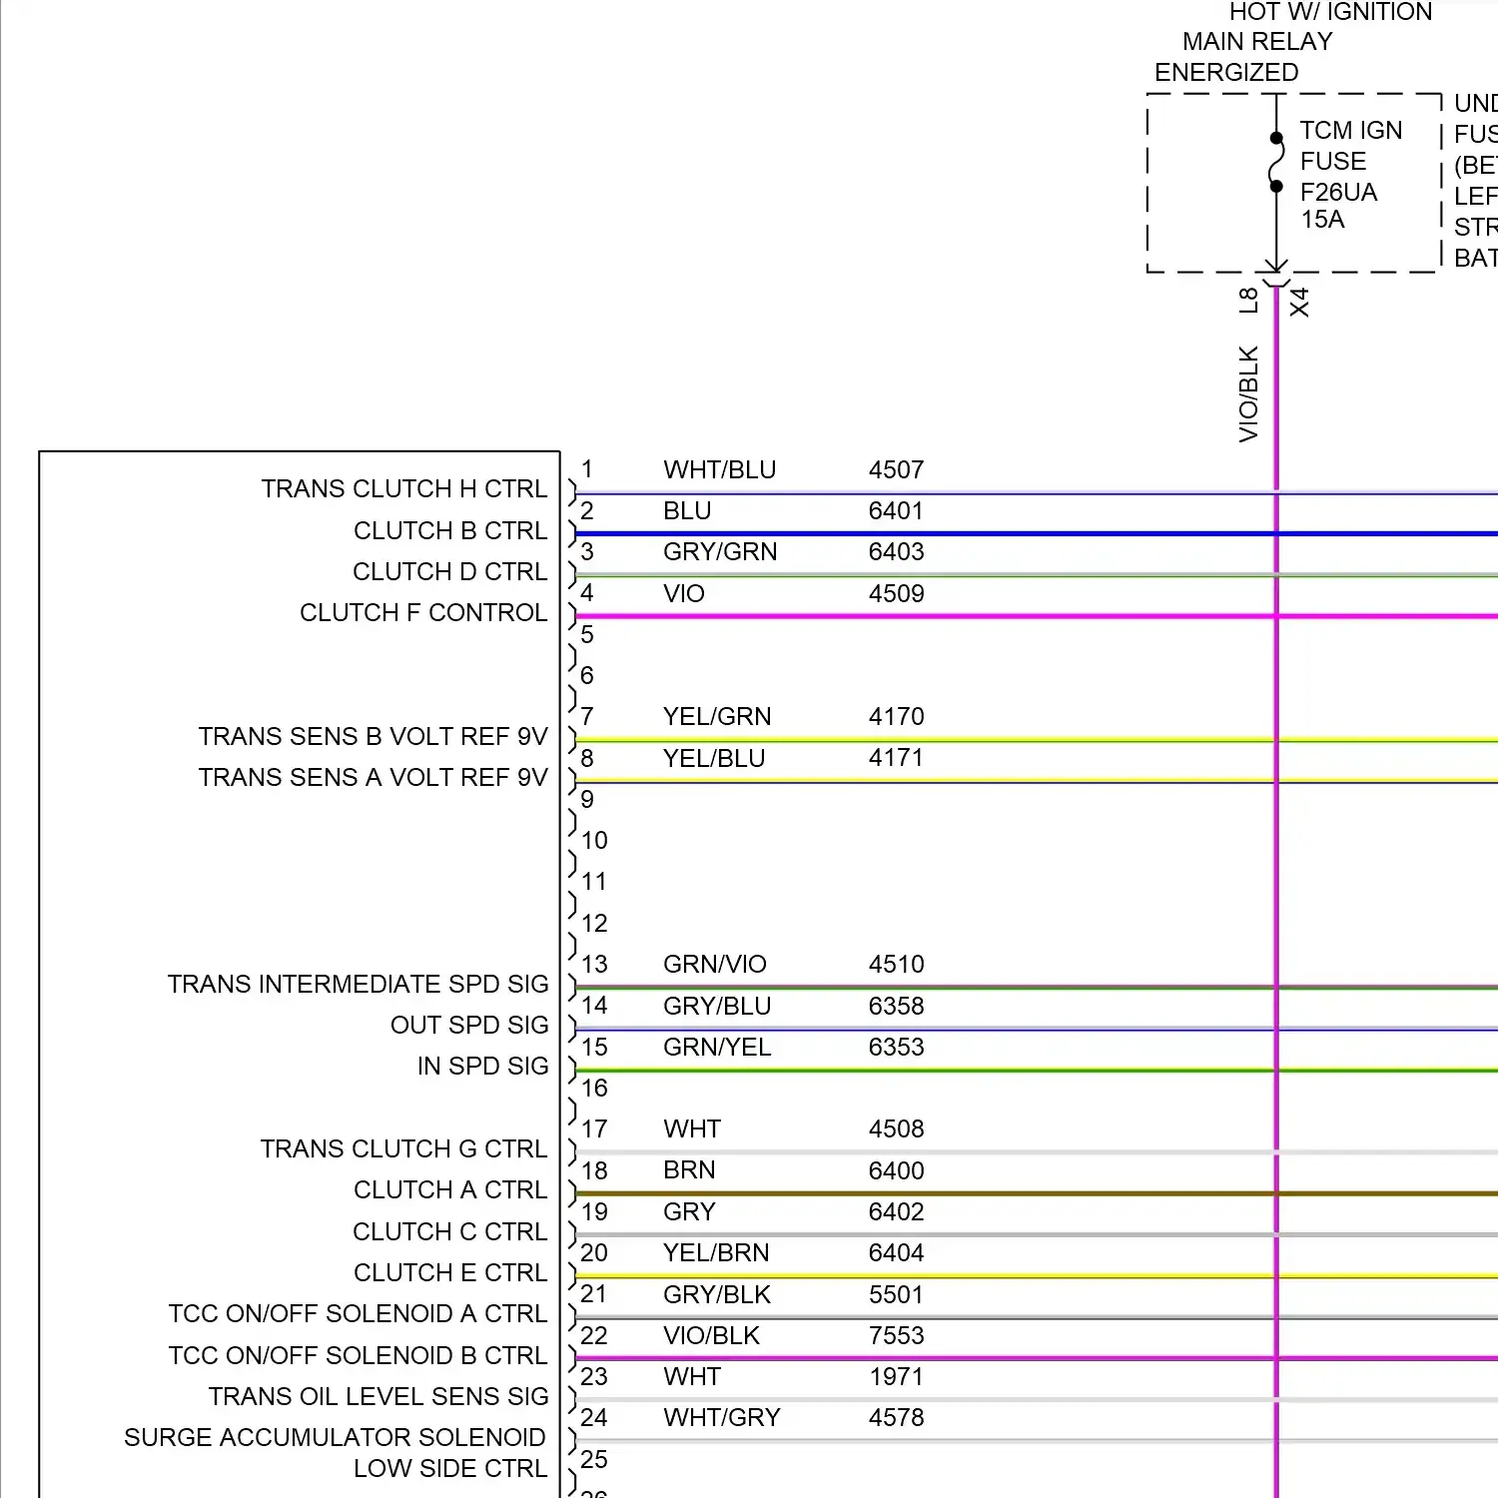Click circuit number 5501
This screenshot has height=1498, width=1498.
click(x=897, y=1294)
